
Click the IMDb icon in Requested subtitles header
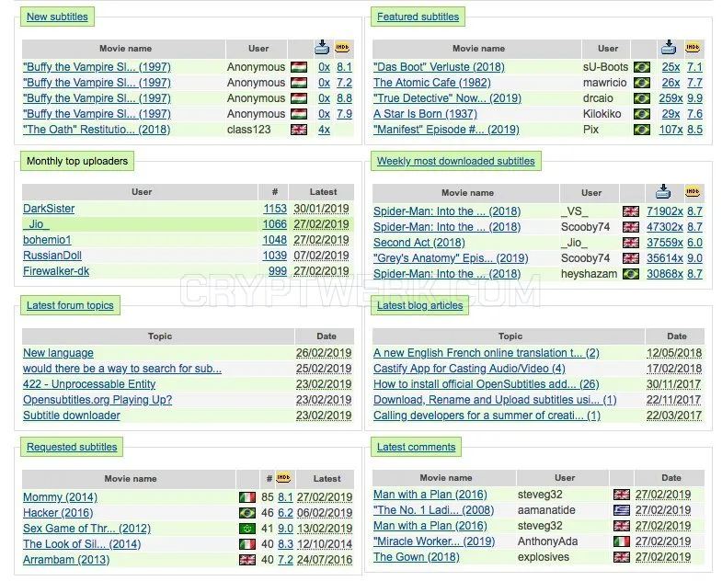[283, 478]
